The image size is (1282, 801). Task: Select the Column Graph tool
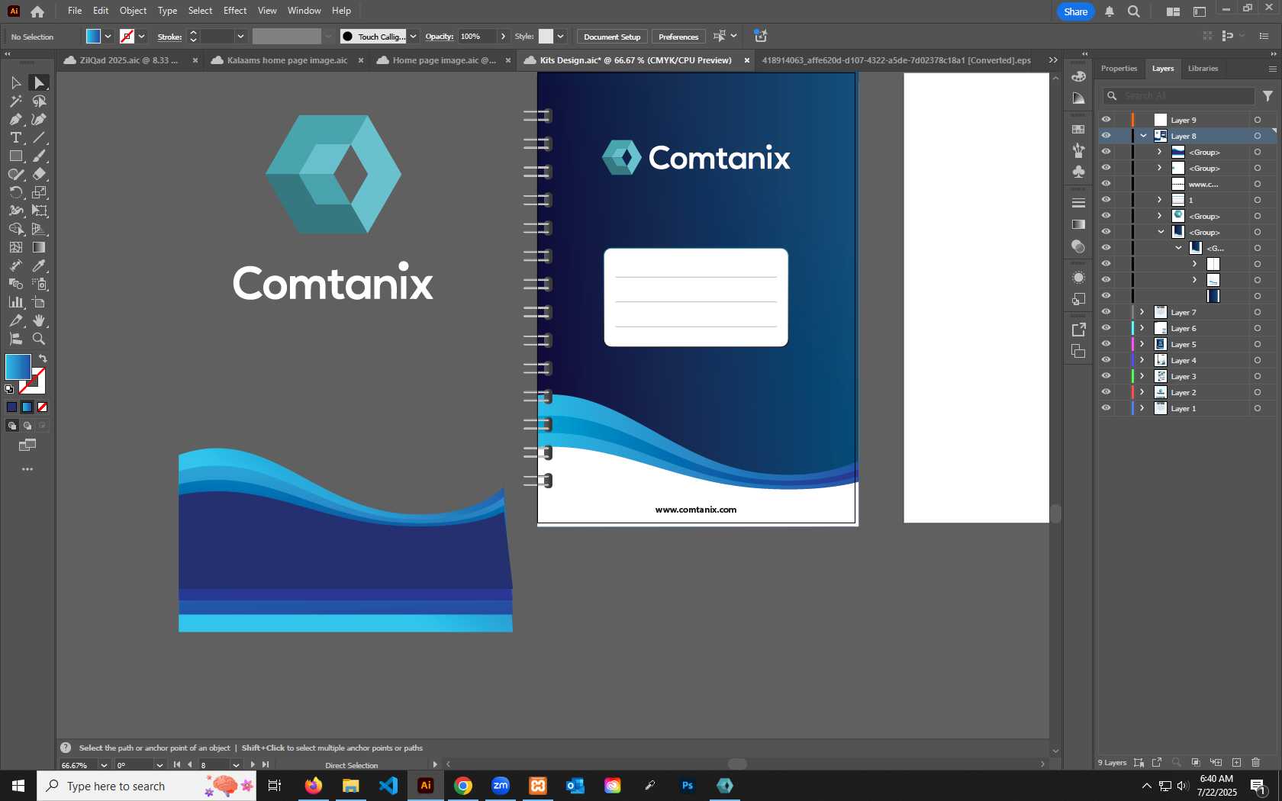click(x=15, y=302)
